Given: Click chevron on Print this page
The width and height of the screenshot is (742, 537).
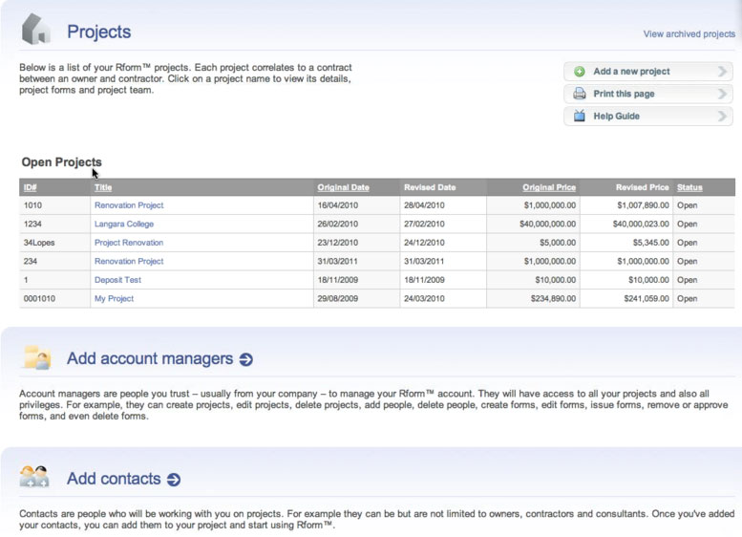Looking at the screenshot, I should 722,94.
